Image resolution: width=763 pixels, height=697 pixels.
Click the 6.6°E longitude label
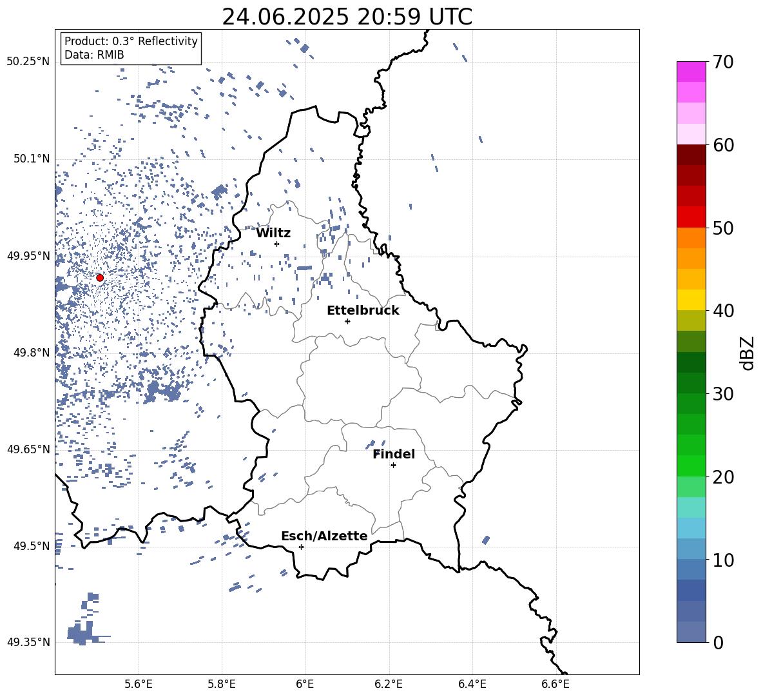coord(555,684)
